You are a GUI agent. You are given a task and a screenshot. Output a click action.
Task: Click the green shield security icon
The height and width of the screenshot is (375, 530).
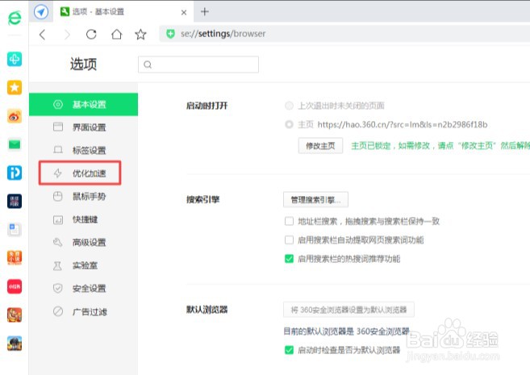(x=171, y=34)
